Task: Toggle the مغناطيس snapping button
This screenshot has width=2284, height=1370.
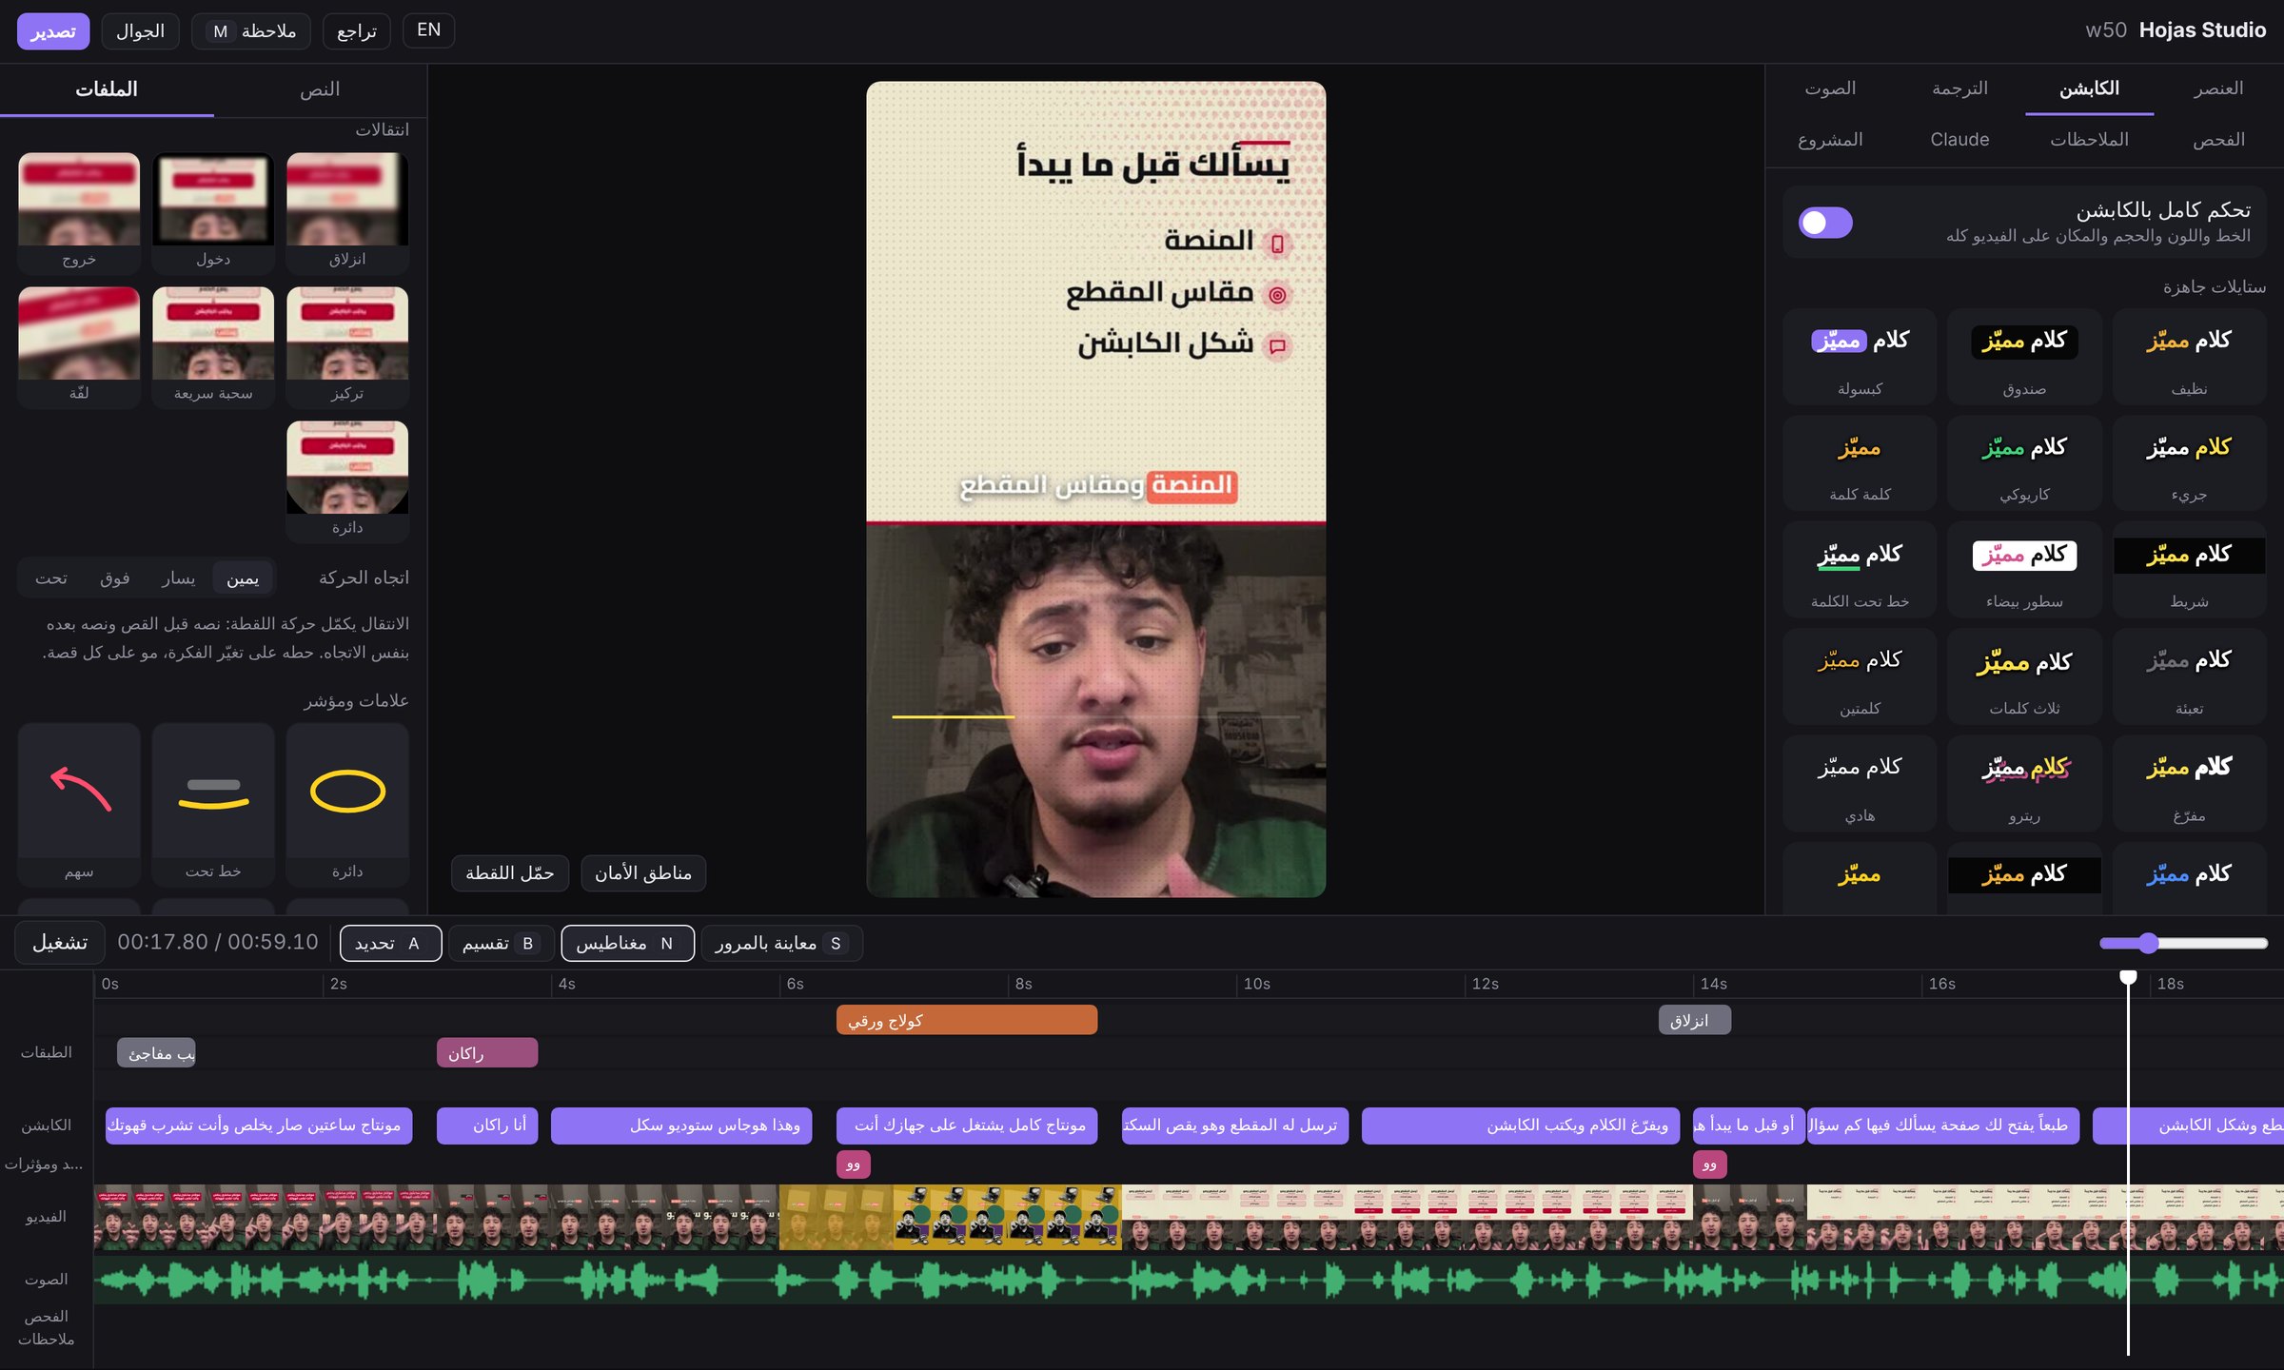Action: [x=627, y=943]
